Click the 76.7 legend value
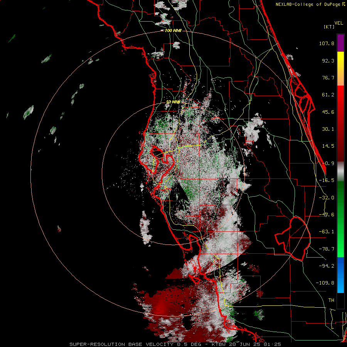Viewport: 347px width, 347px height. pyautogui.click(x=328, y=77)
